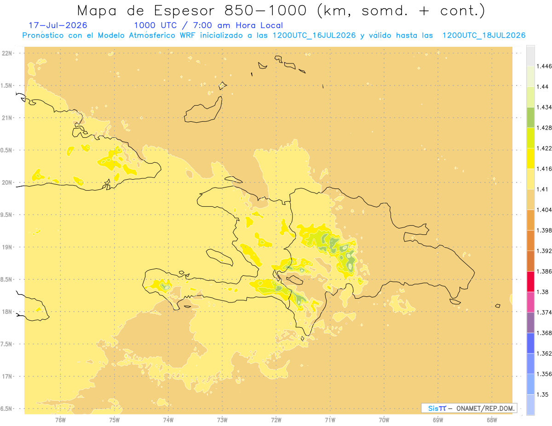
Task: Click the '75W' longitude axis label
Action: pyautogui.click(x=115, y=420)
